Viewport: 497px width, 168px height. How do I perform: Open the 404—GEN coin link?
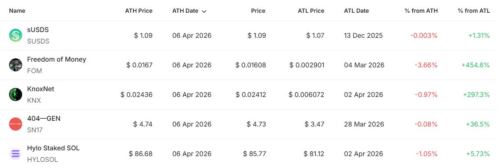44,118
